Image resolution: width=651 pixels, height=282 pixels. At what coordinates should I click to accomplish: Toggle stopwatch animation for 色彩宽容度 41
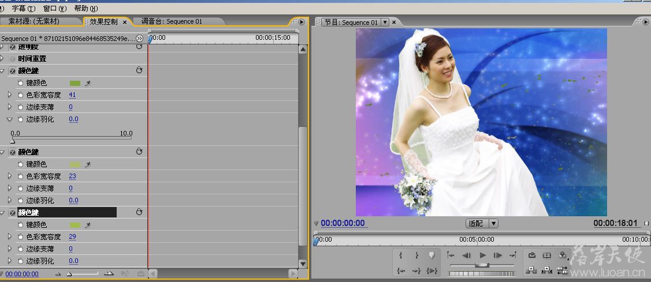tap(20, 95)
